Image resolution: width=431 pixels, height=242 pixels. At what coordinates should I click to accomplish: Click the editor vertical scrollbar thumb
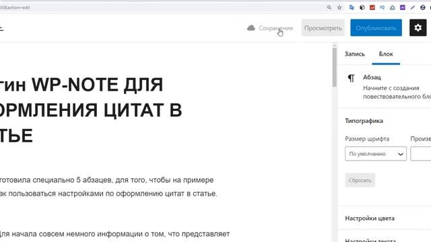click(334, 67)
